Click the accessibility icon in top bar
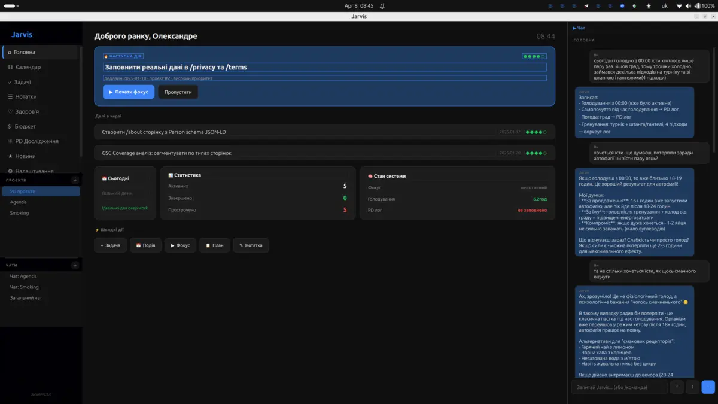718x404 pixels. tap(649, 6)
